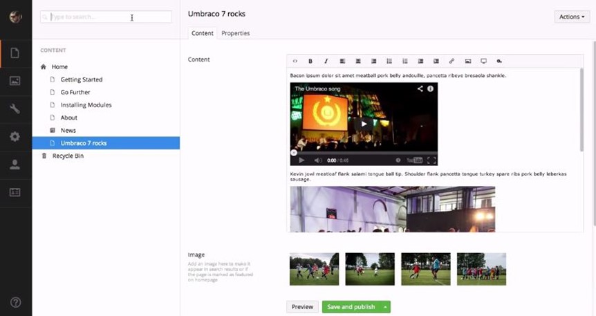The width and height of the screenshot is (596, 316).
Task: Select Umbraco 7 rocks tree node
Action: [x=106, y=143]
